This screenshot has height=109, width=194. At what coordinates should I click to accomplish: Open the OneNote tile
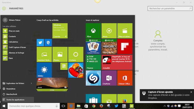click(x=109, y=78)
